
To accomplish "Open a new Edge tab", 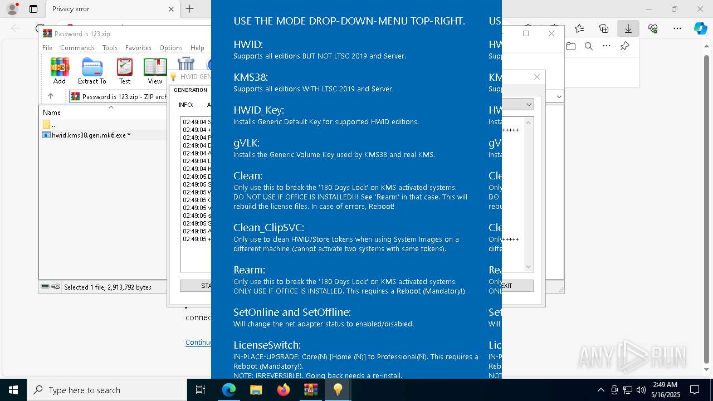I will coord(190,9).
